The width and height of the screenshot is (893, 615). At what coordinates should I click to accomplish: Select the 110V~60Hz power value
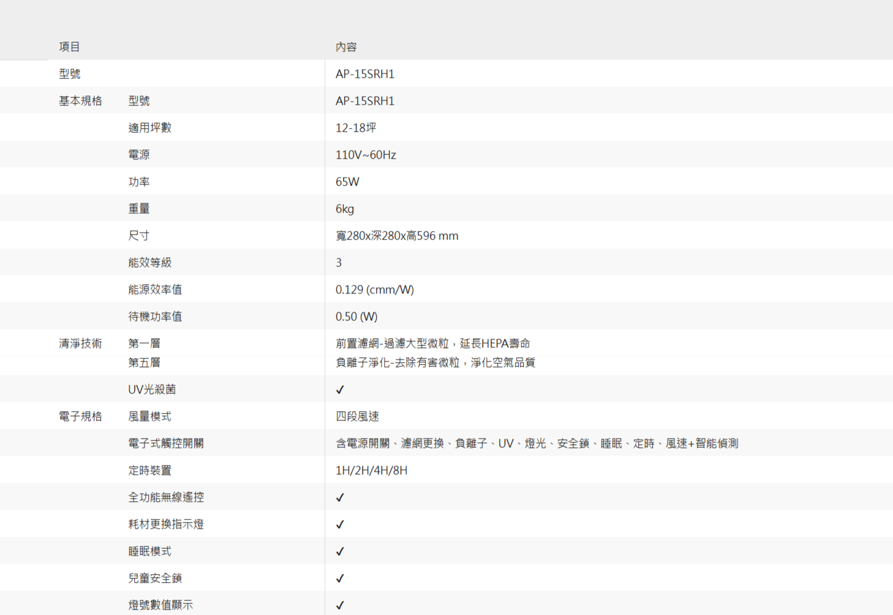[x=366, y=155]
